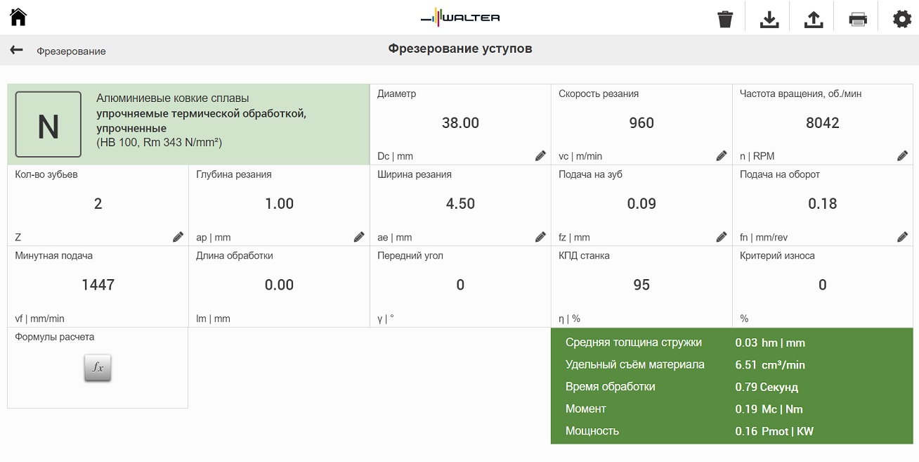919x462 pixels.
Task: Edit Кол-во зубьев pencil icon
Action: click(x=178, y=237)
